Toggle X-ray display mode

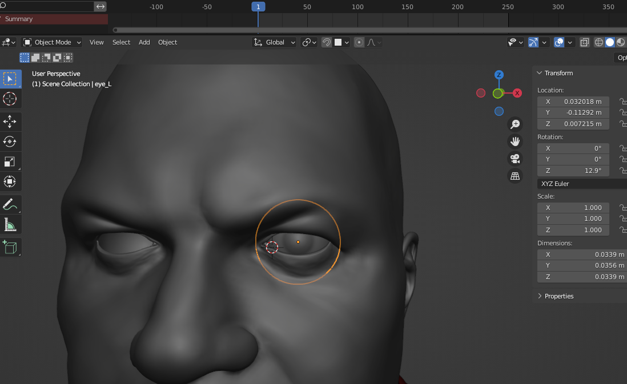coord(585,42)
